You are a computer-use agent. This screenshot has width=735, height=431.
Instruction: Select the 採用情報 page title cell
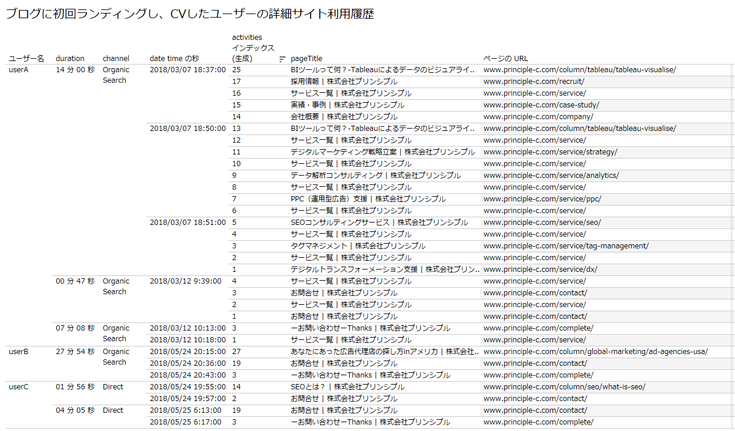pyautogui.click(x=344, y=82)
